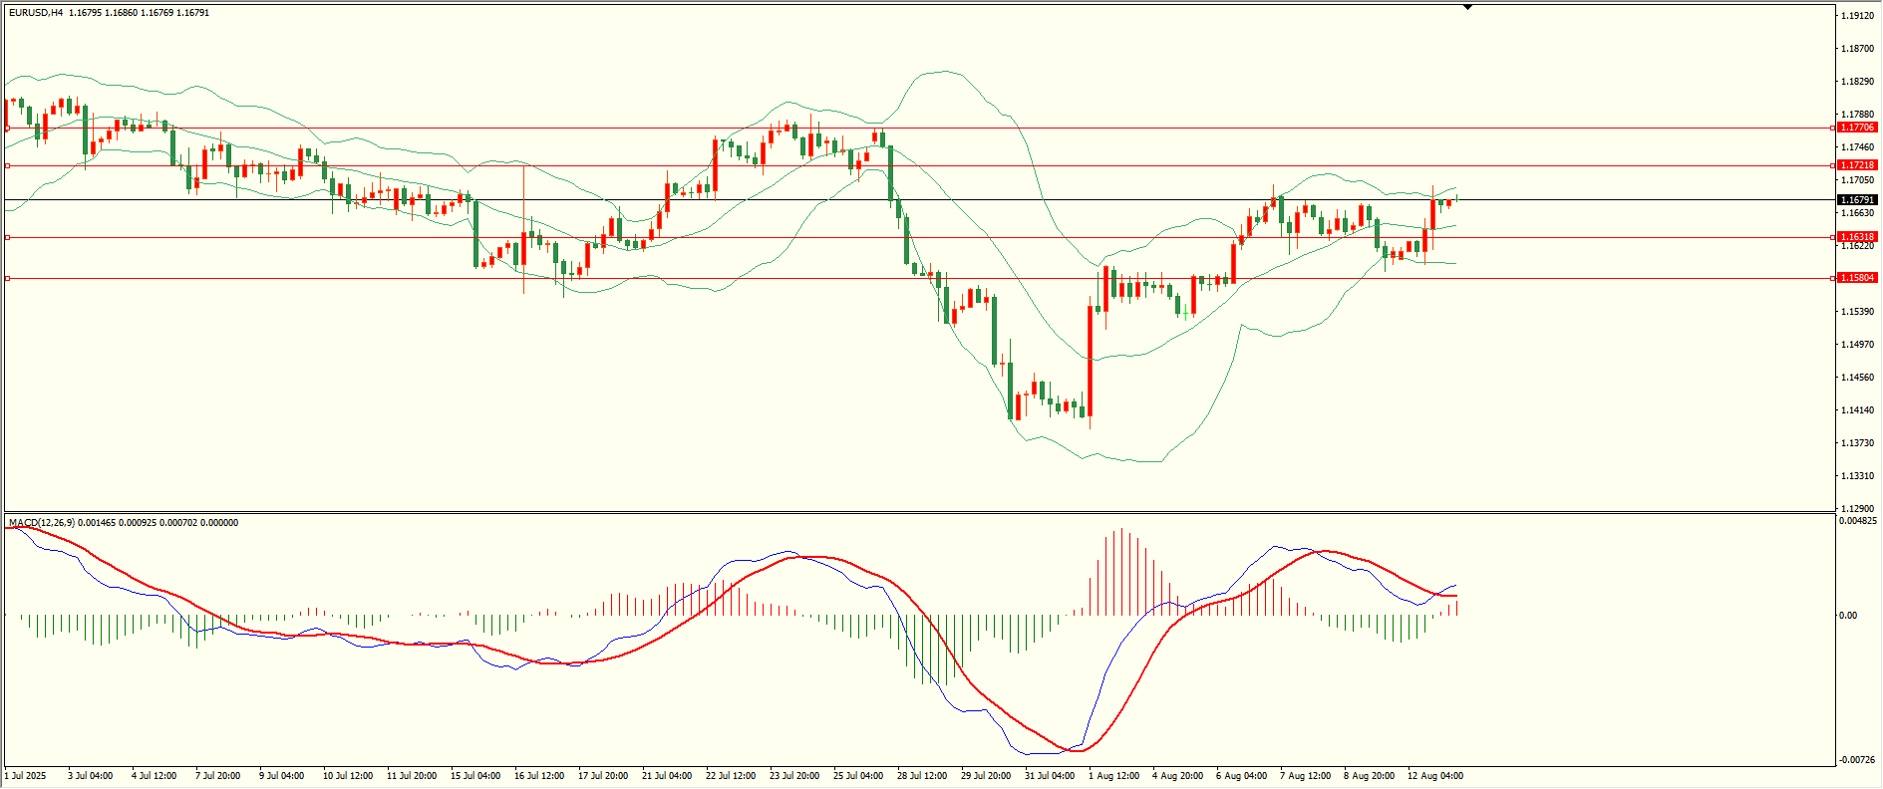Click price scale value 1.14970

click(x=1858, y=345)
